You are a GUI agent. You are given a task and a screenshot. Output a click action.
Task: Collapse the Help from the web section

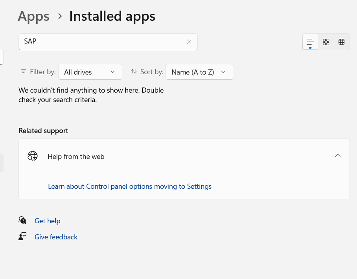[338, 156]
